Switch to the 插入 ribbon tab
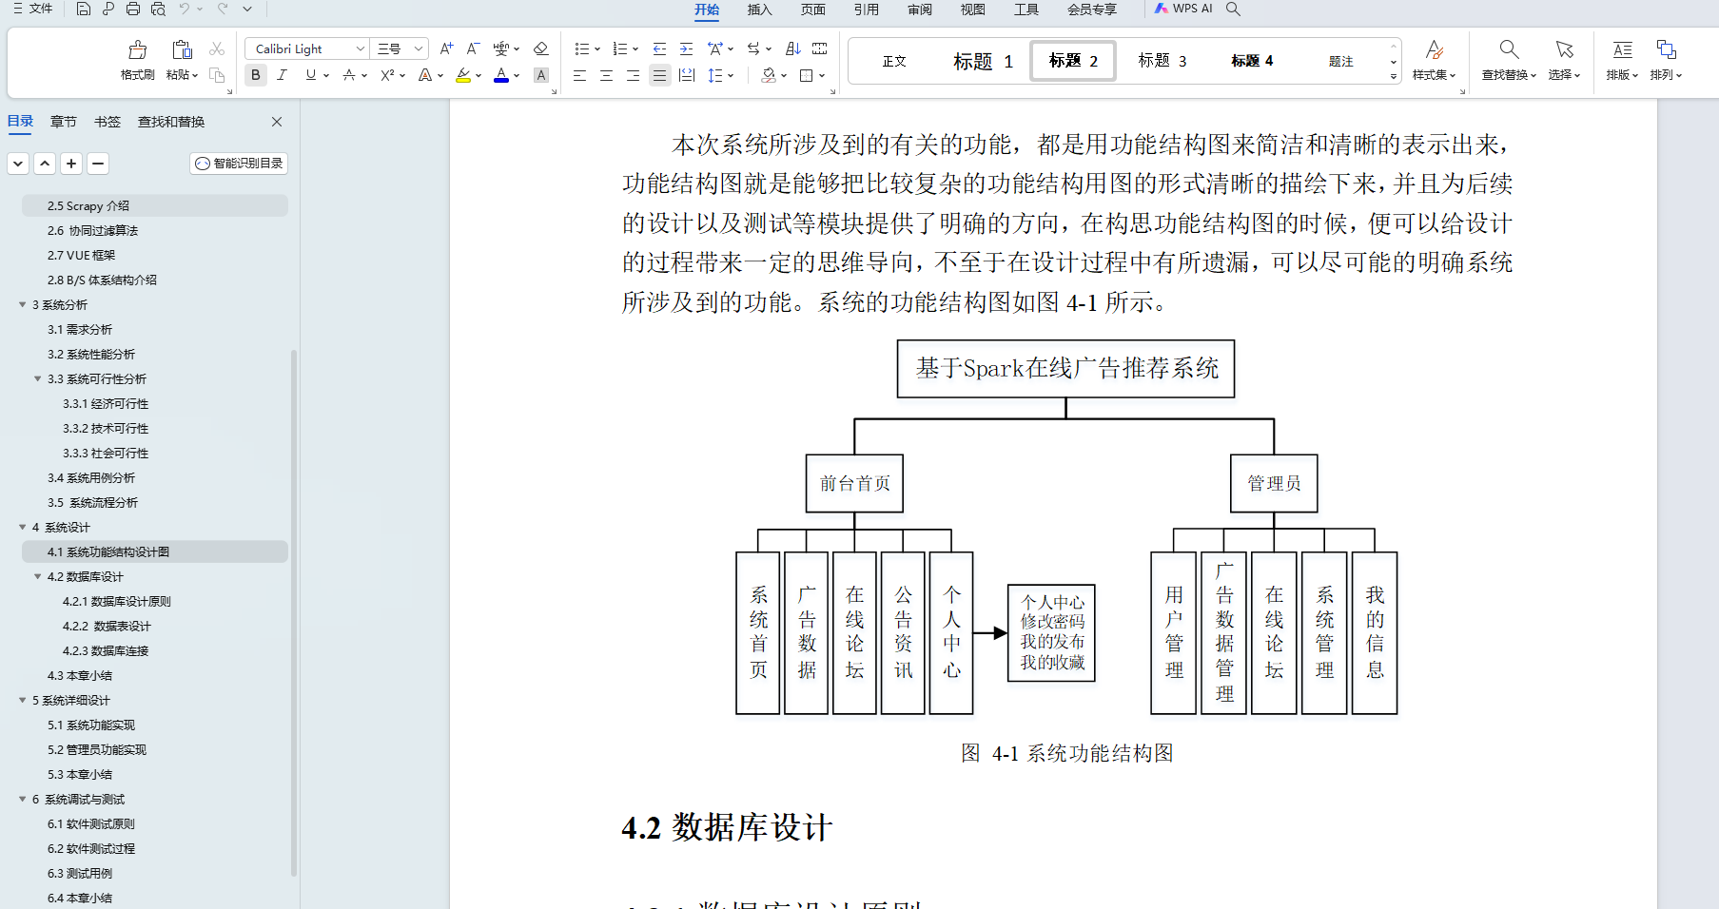The width and height of the screenshot is (1719, 909). [759, 10]
